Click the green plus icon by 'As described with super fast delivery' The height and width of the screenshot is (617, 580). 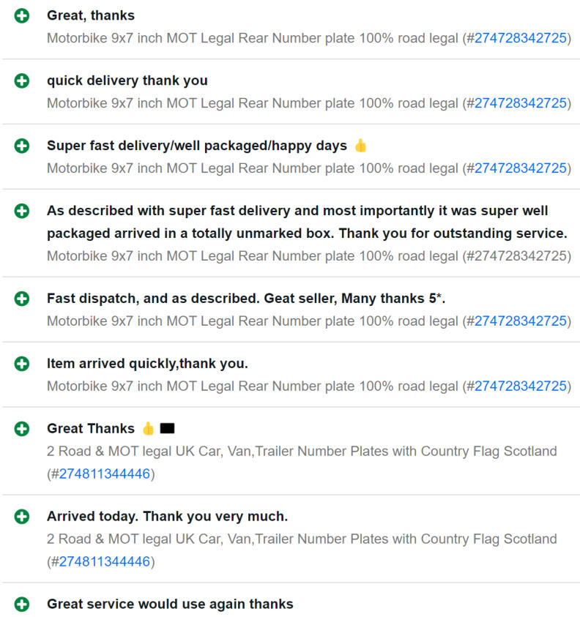pos(22,211)
